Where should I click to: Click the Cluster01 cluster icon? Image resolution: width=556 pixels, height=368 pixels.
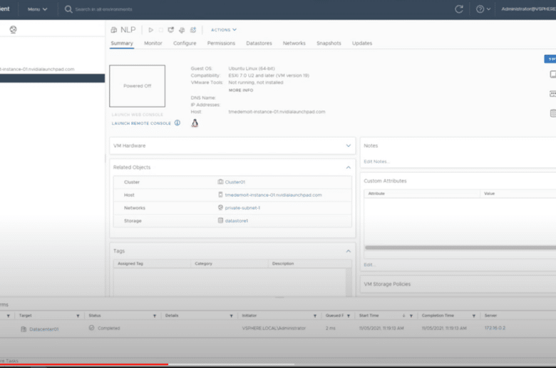pos(220,182)
